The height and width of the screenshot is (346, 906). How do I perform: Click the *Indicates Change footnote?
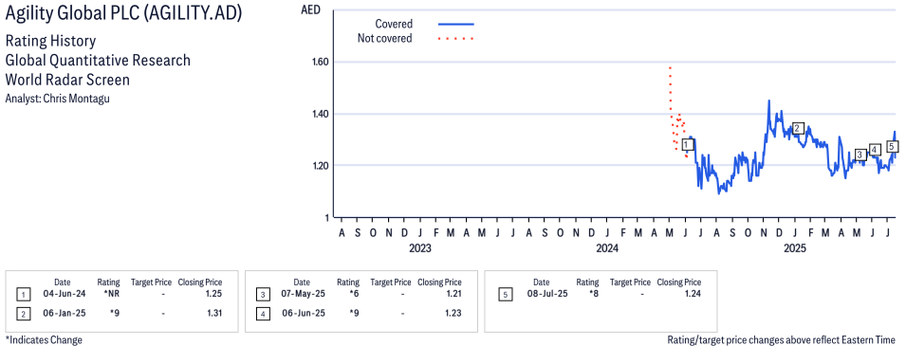(44, 339)
